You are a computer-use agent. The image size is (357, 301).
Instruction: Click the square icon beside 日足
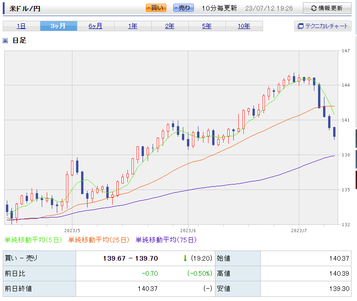5,40
